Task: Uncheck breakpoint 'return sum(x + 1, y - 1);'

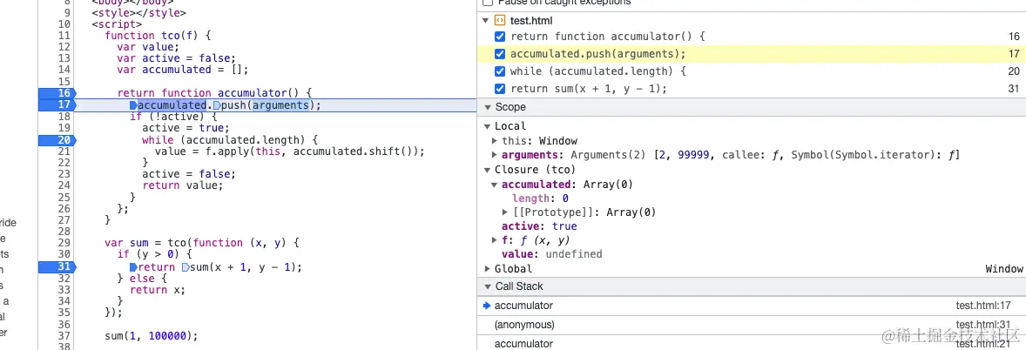Action: pyautogui.click(x=500, y=88)
